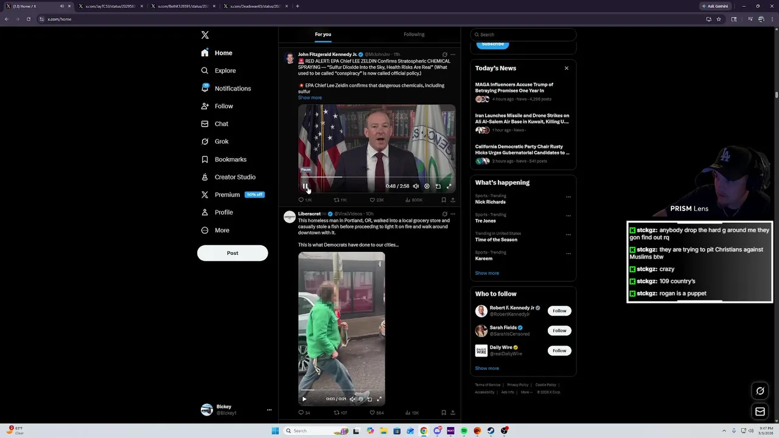
Task: Open Grok from the sidebar
Action: click(214, 141)
